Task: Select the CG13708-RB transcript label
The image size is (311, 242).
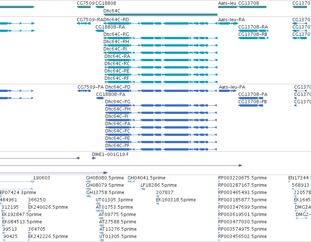Action: (253, 34)
